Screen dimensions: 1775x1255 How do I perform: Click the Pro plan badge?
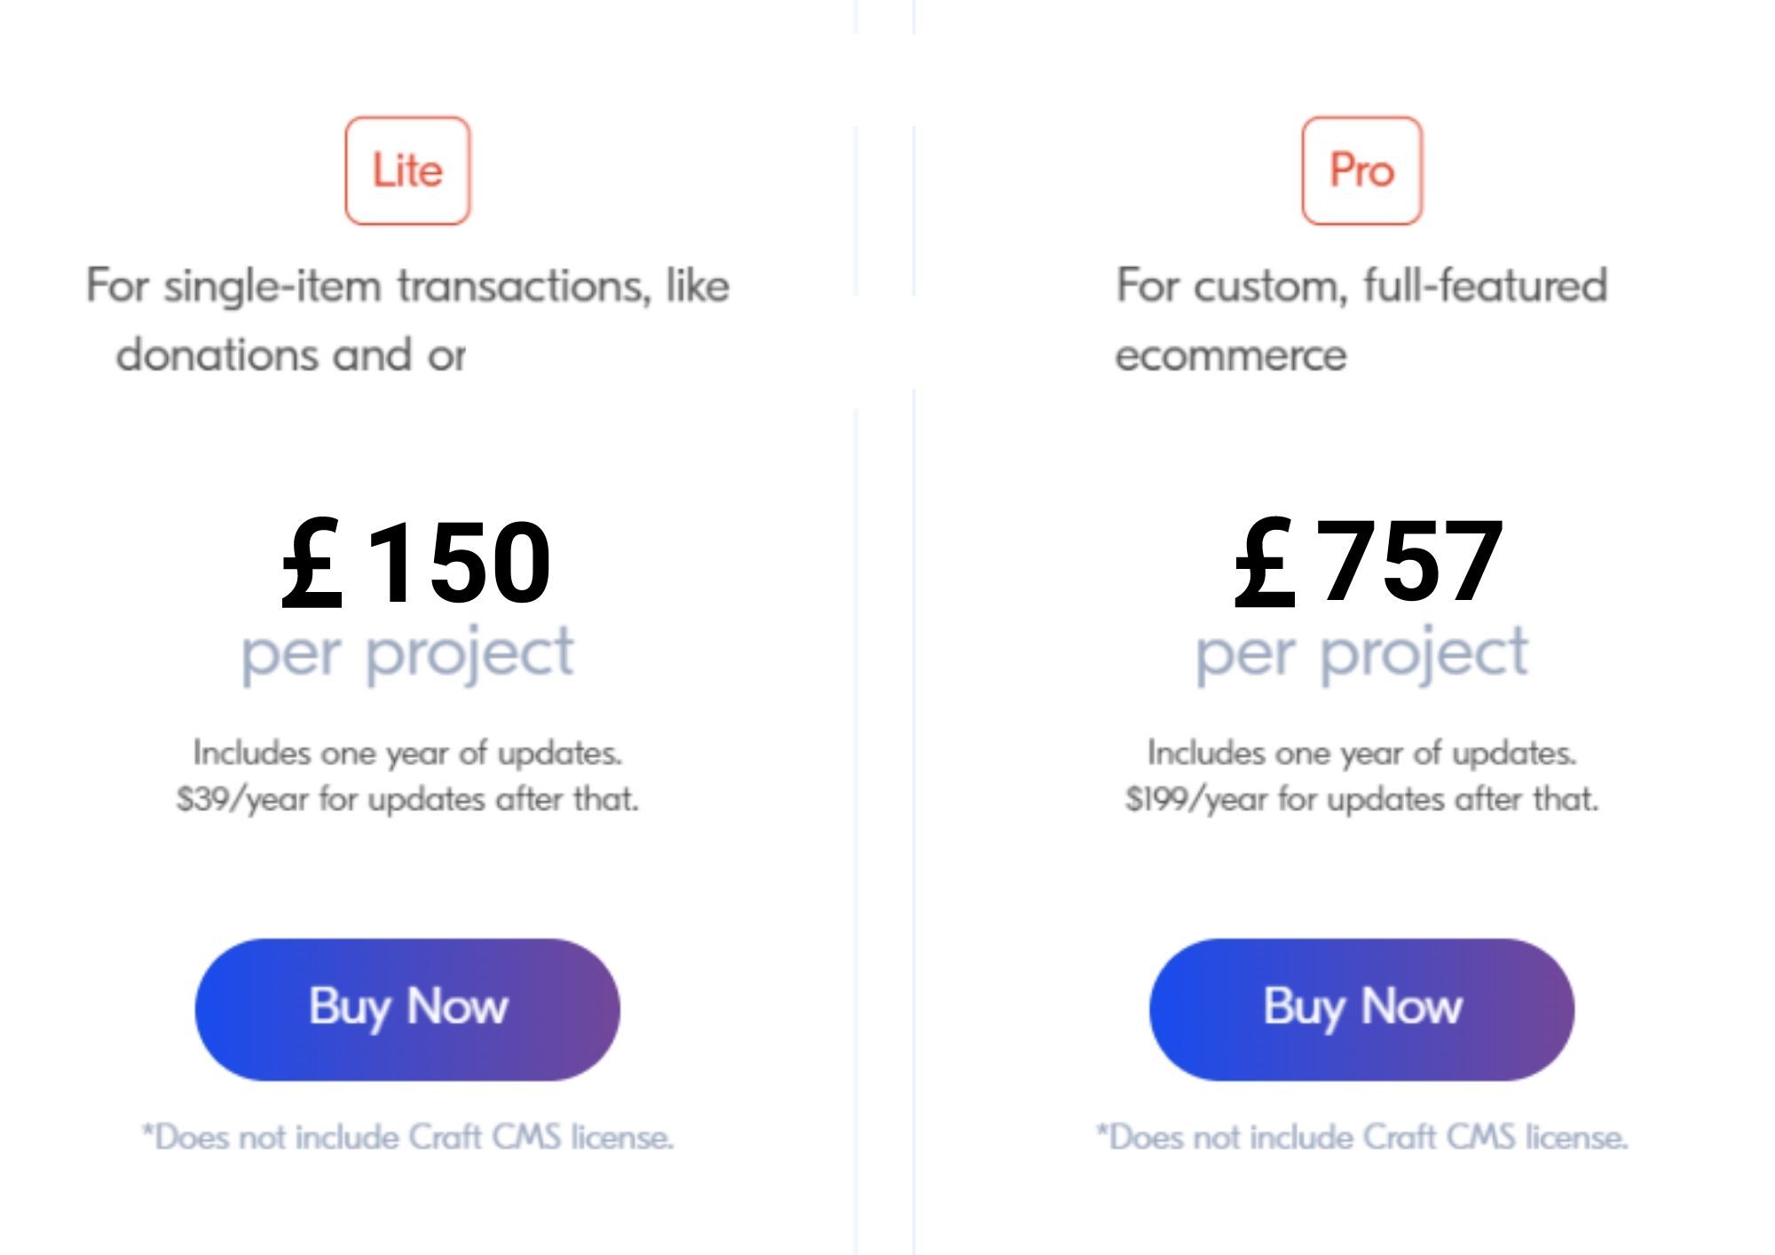click(x=1361, y=170)
